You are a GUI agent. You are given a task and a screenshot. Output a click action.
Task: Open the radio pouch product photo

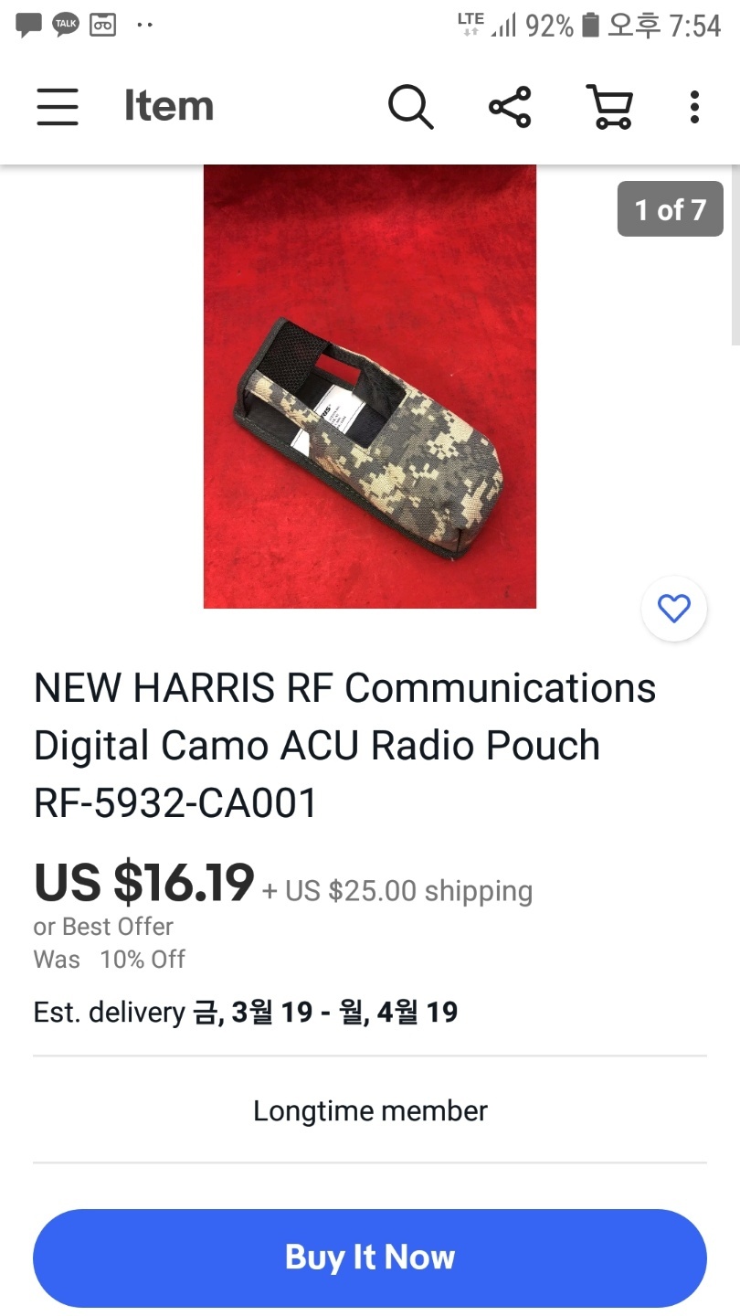coord(370,387)
